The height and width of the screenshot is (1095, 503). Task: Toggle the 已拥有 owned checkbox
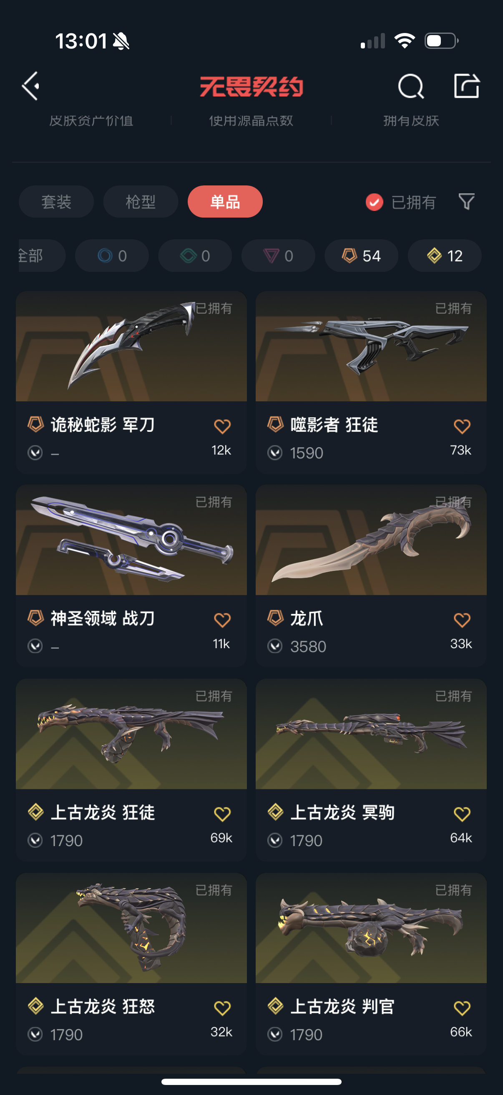coord(374,202)
